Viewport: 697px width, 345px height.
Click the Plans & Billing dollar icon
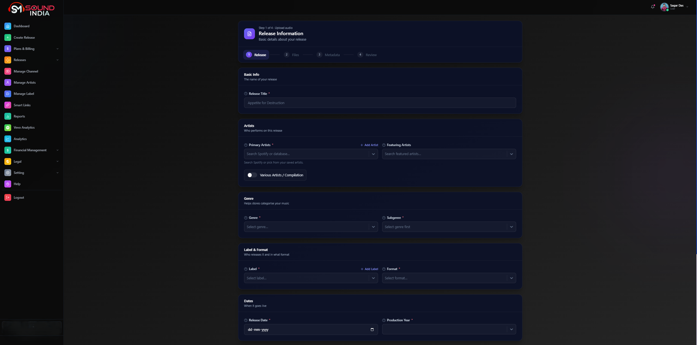pyautogui.click(x=8, y=49)
